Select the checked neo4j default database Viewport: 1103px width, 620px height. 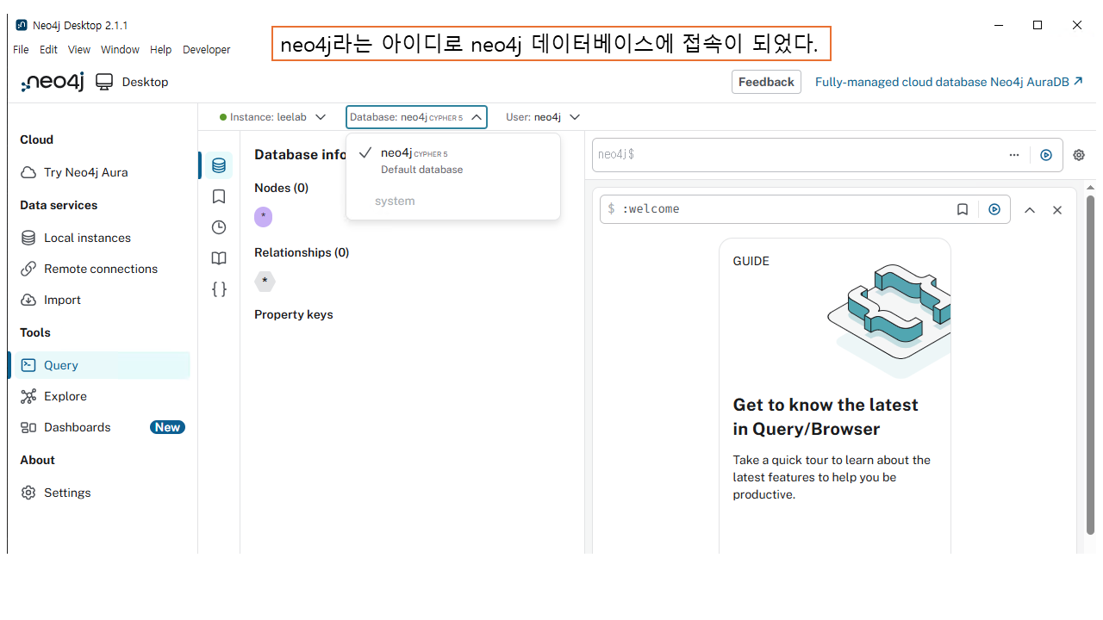pos(414,160)
